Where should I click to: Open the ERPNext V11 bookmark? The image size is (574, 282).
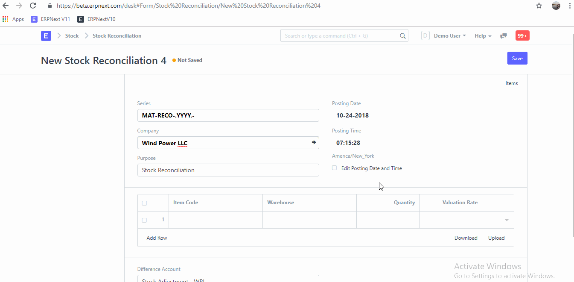coord(50,19)
